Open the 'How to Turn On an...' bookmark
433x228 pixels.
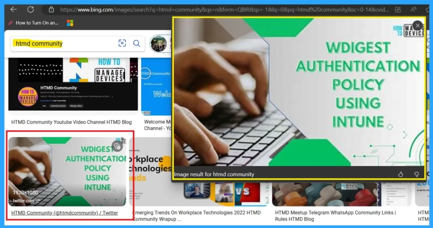(33, 23)
